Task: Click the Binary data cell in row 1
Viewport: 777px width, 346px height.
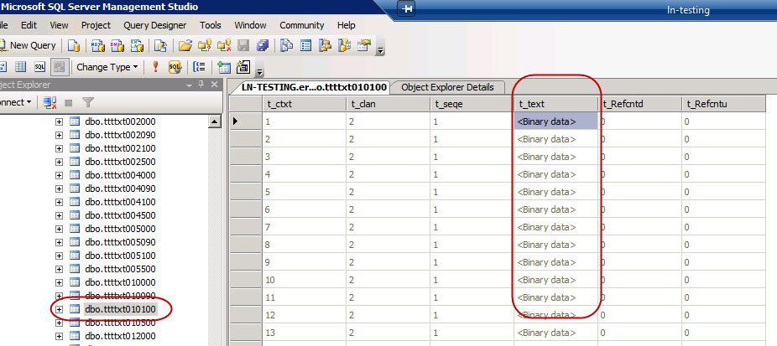Action: click(555, 121)
